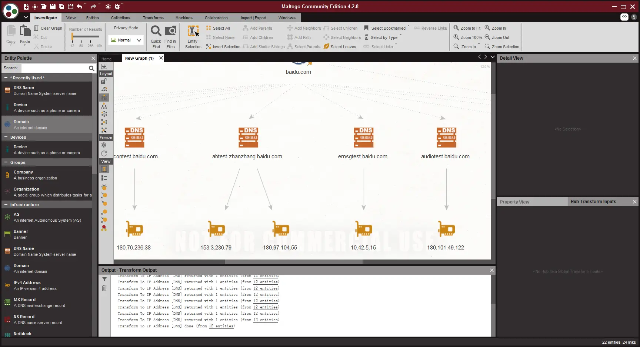Open the graph tab list dropdown arrow

point(493,57)
